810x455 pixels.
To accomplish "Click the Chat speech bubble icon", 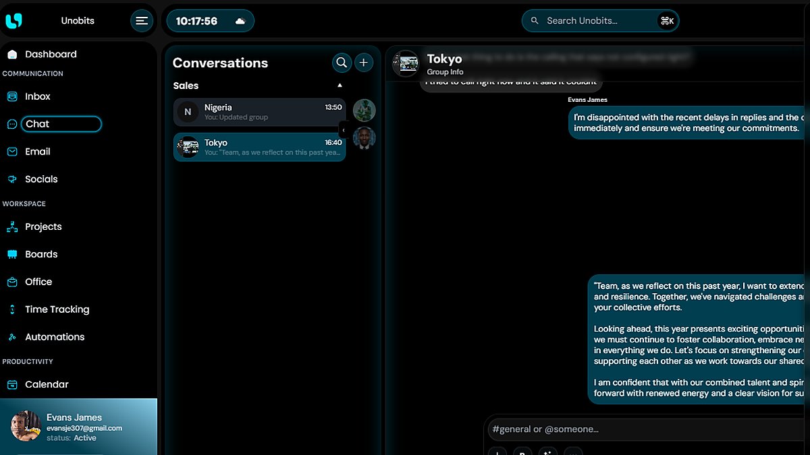I will pyautogui.click(x=12, y=124).
